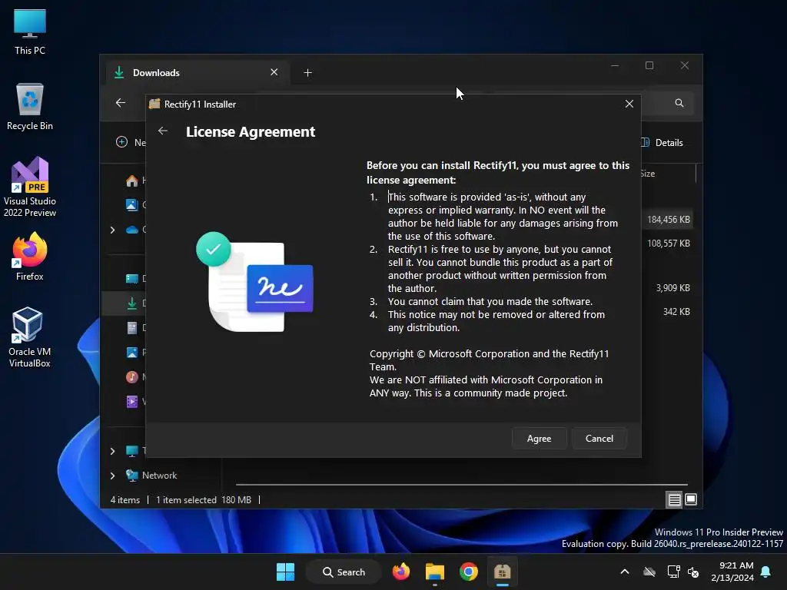The width and height of the screenshot is (787, 590).
Task: Switch to large thumbnails view in Explorer
Action: point(691,499)
